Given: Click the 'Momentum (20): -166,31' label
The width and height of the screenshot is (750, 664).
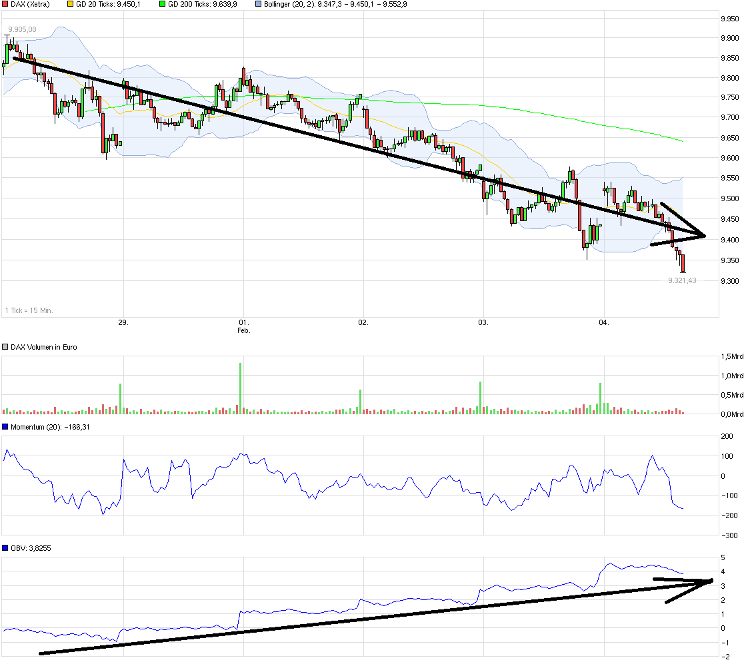Looking at the screenshot, I should pos(50,427).
